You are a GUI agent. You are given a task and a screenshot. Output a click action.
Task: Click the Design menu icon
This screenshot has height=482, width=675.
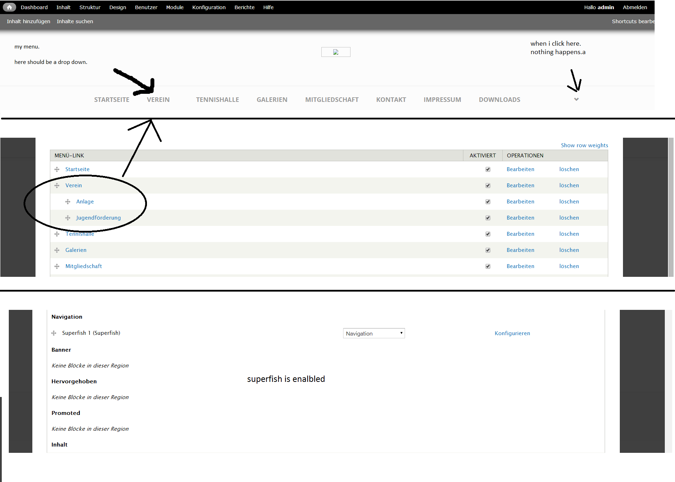pos(117,7)
